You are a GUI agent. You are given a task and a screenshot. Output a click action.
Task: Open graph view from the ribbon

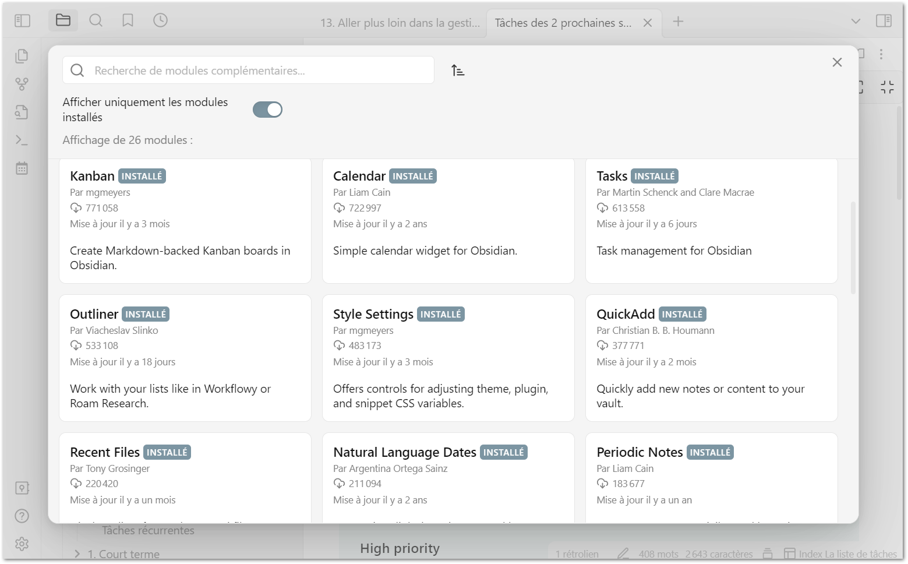point(22,84)
